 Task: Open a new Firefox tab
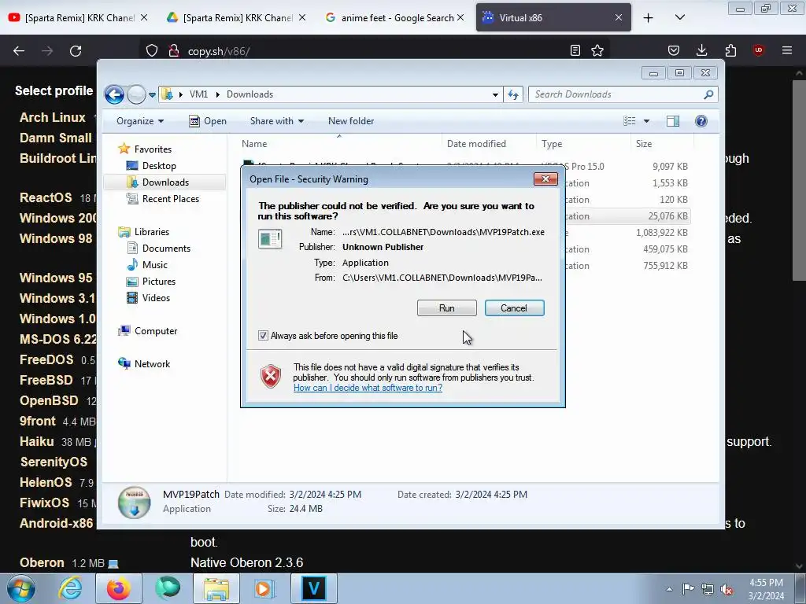click(x=649, y=18)
